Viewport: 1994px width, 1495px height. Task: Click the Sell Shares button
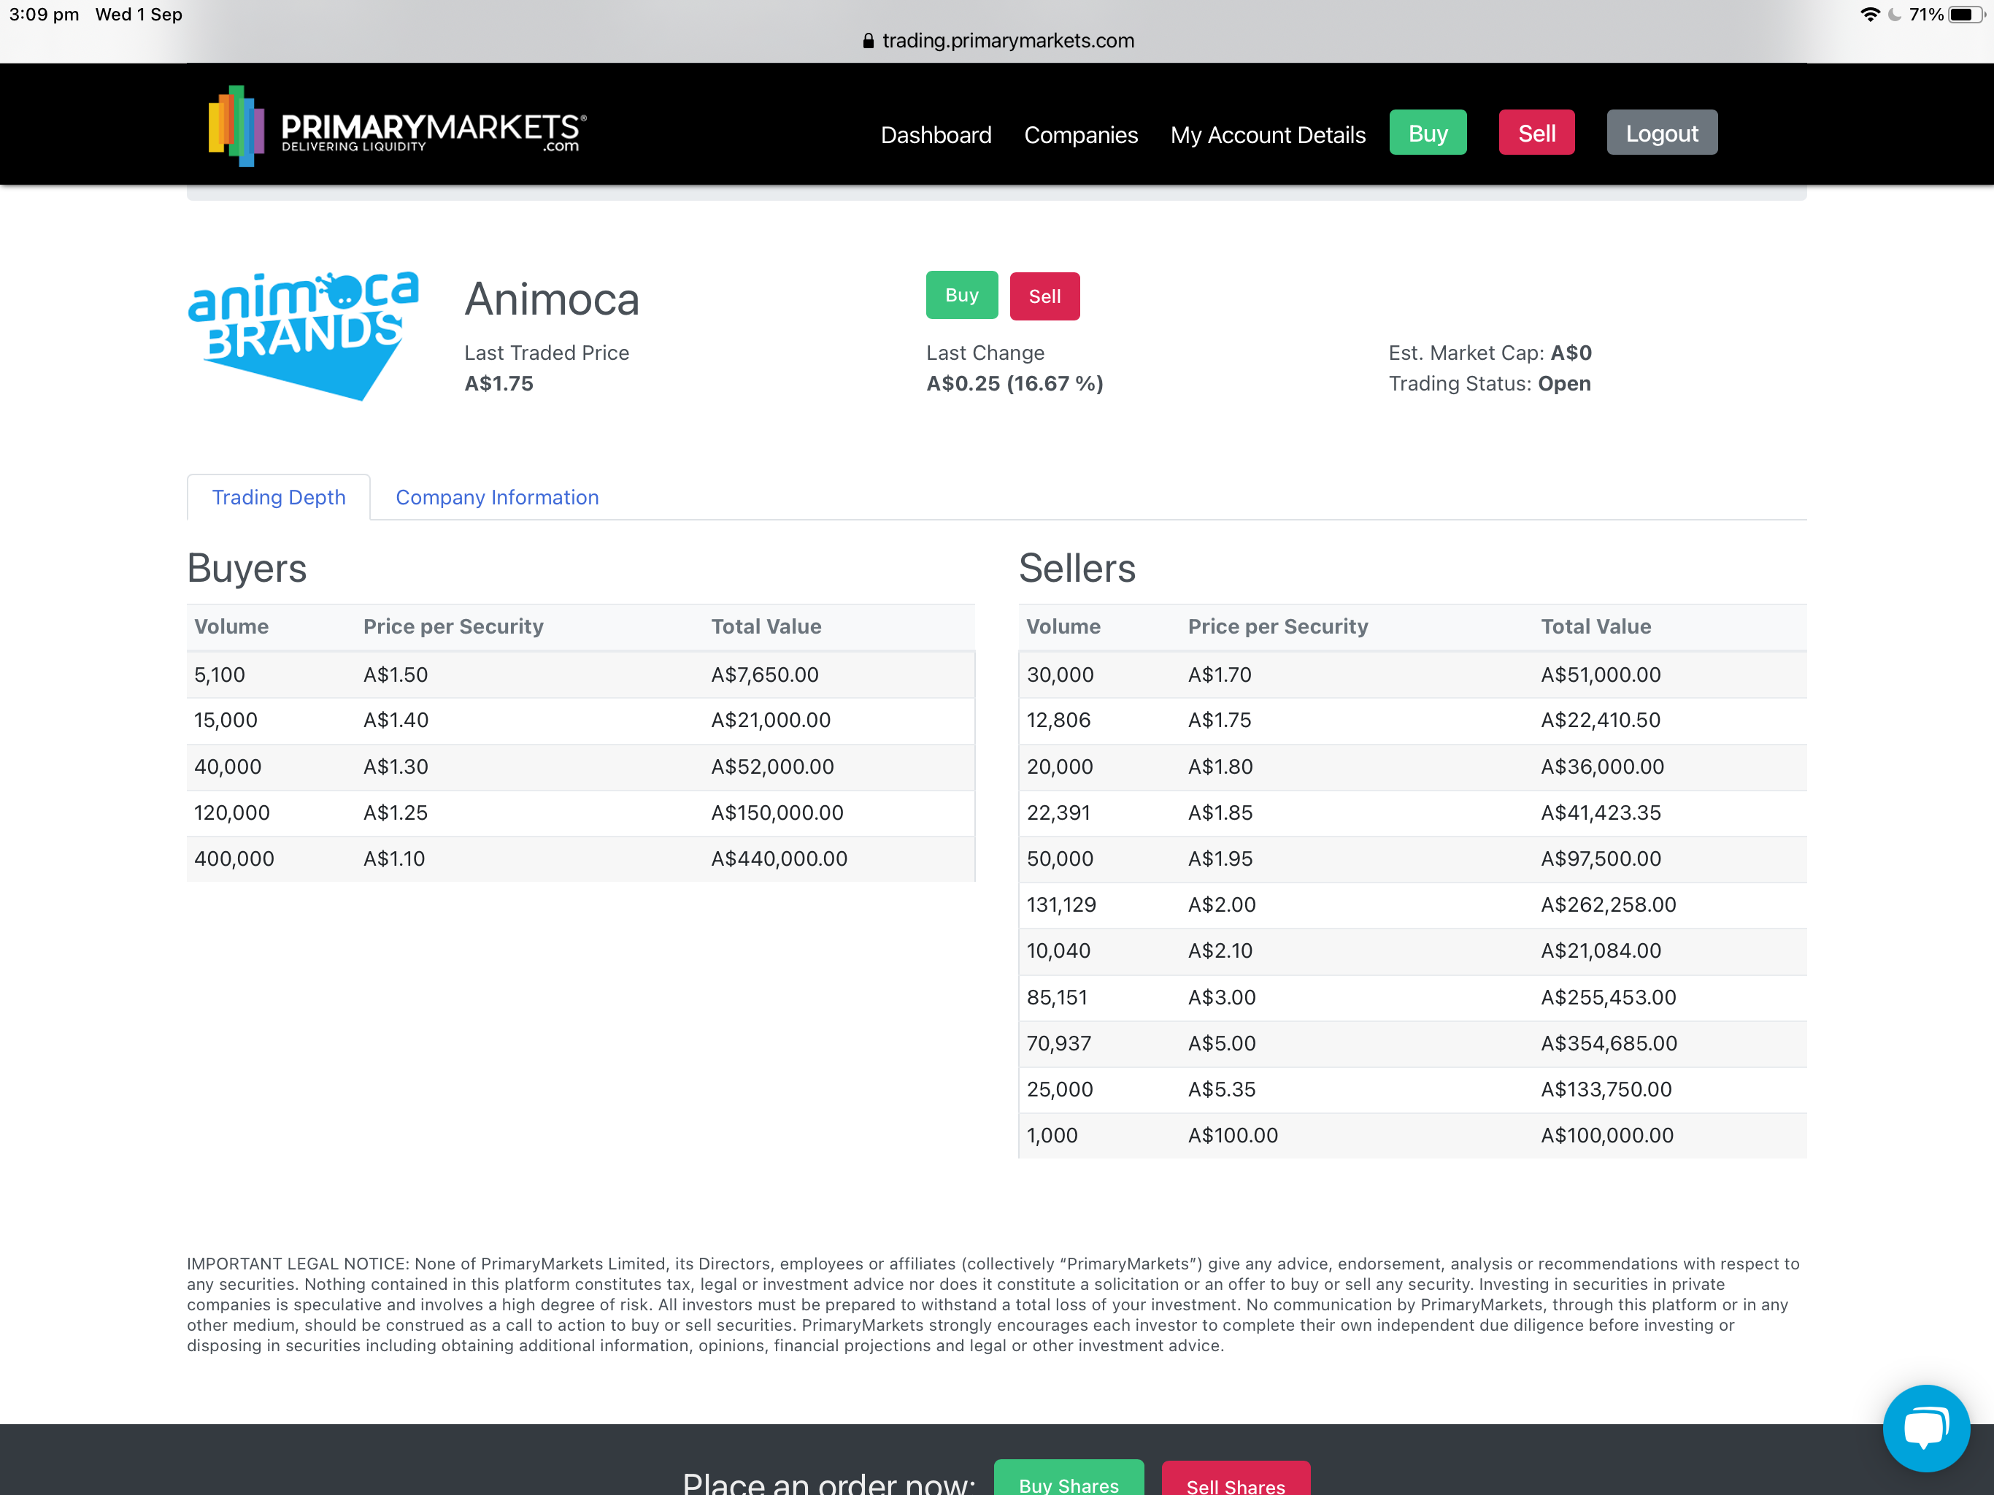point(1235,1480)
